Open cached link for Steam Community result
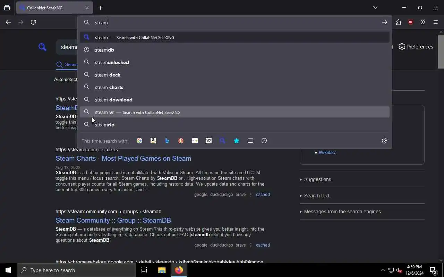Image resolution: width=444 pixels, height=277 pixels. (263, 245)
